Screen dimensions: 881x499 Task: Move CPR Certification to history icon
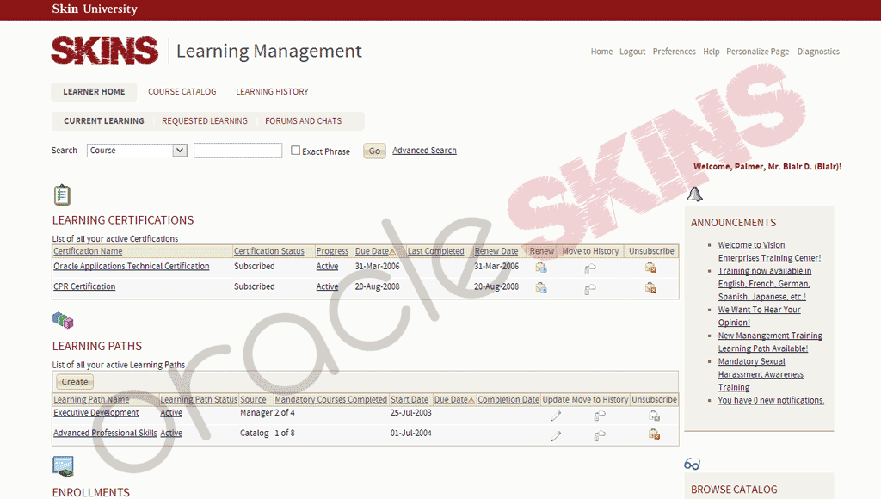[590, 289]
